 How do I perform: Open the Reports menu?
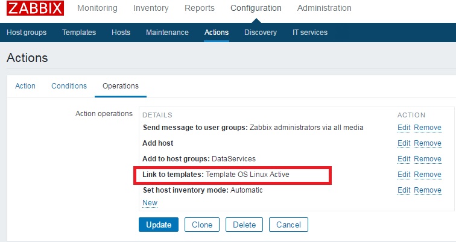coord(200,8)
